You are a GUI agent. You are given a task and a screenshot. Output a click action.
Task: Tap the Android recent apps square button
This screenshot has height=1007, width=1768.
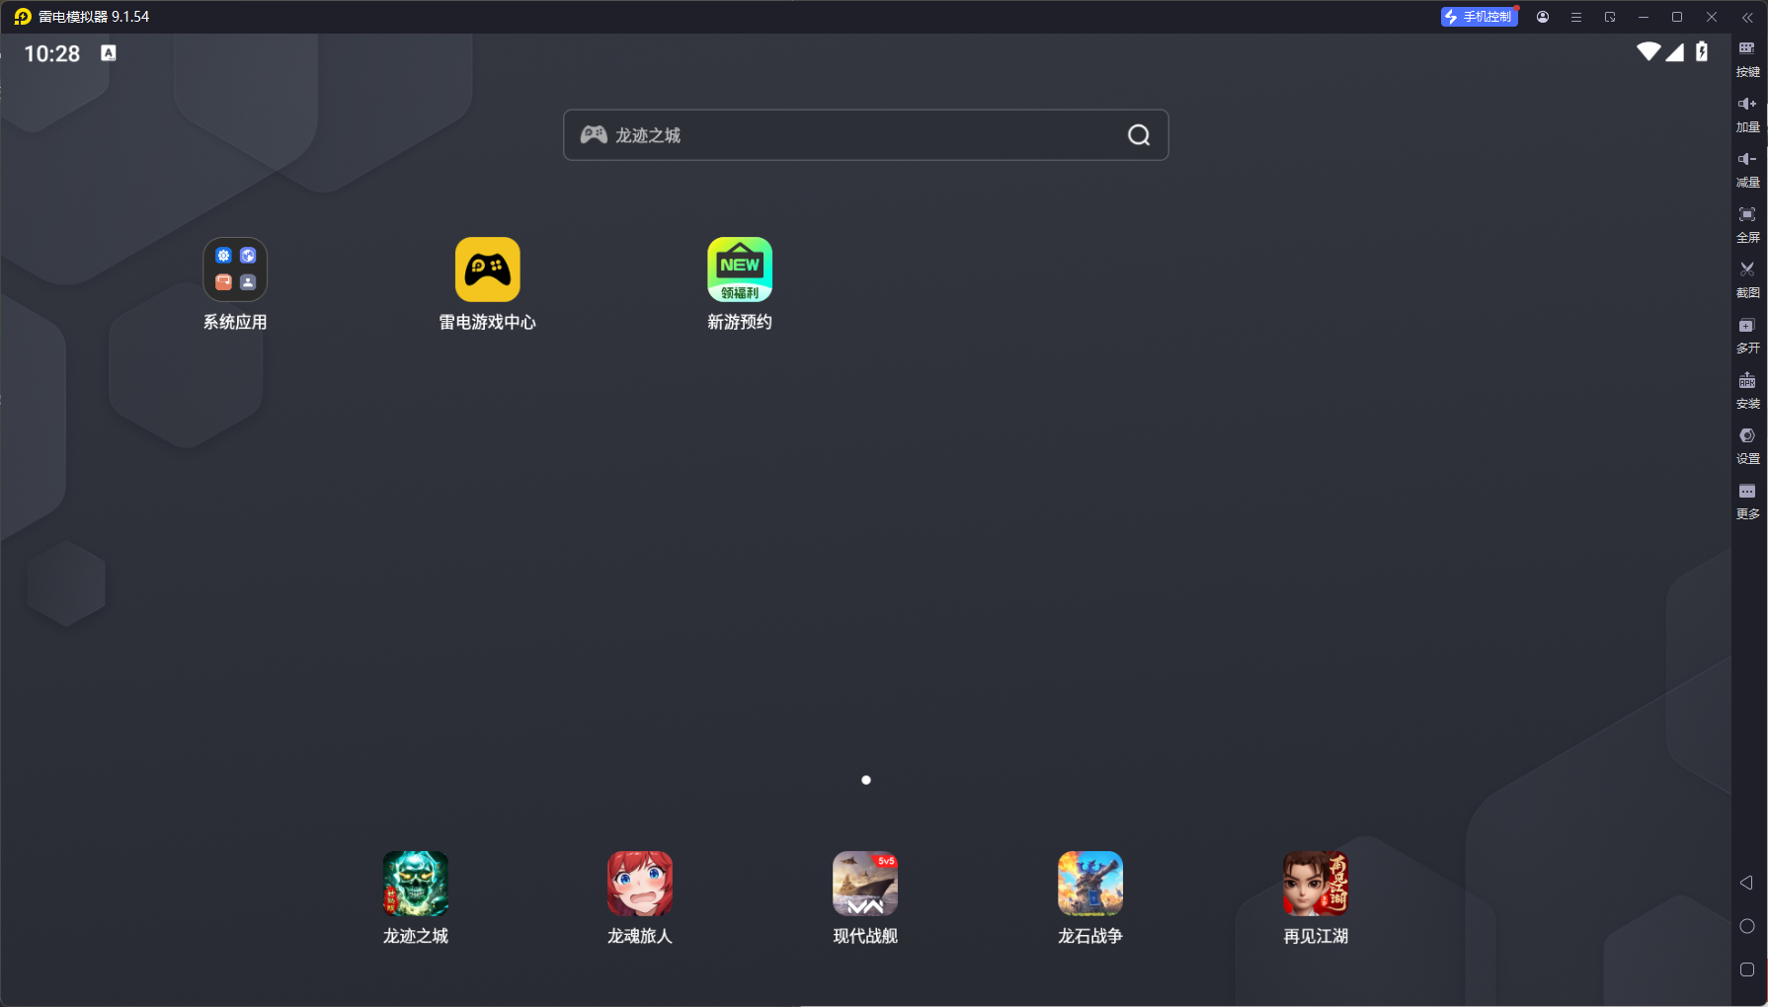(x=1746, y=969)
